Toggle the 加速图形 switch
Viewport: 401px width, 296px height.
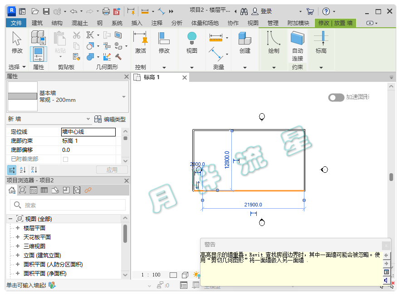(x=336, y=97)
